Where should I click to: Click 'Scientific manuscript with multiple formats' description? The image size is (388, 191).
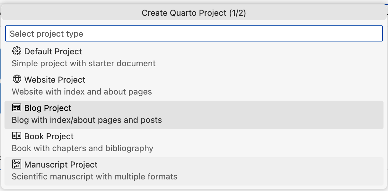(94, 177)
